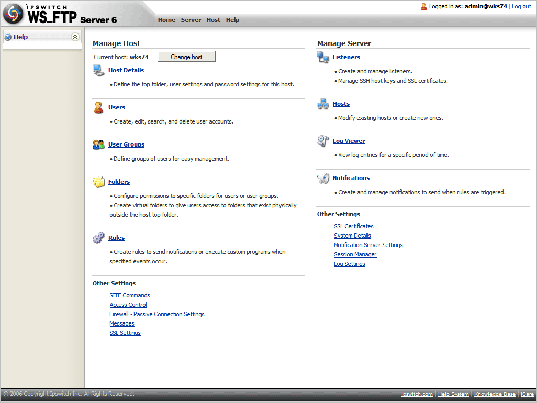Open the SITE Commands link
Viewport: 537px width, 403px height.
pyautogui.click(x=130, y=295)
